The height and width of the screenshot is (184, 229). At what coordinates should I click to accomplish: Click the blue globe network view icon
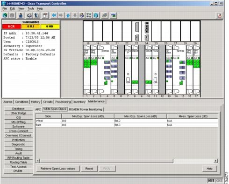pos(96,15)
